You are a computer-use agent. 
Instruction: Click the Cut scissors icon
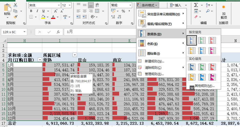pos(15,5)
